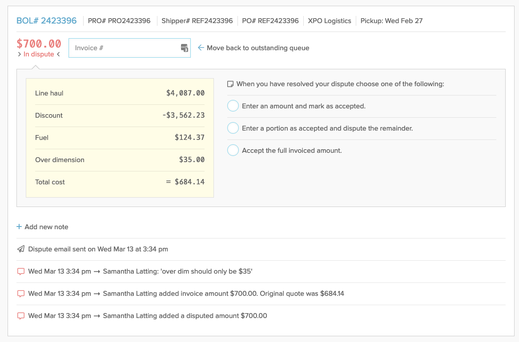Click the Invoice # input field
519x342 pixels.
(x=129, y=48)
